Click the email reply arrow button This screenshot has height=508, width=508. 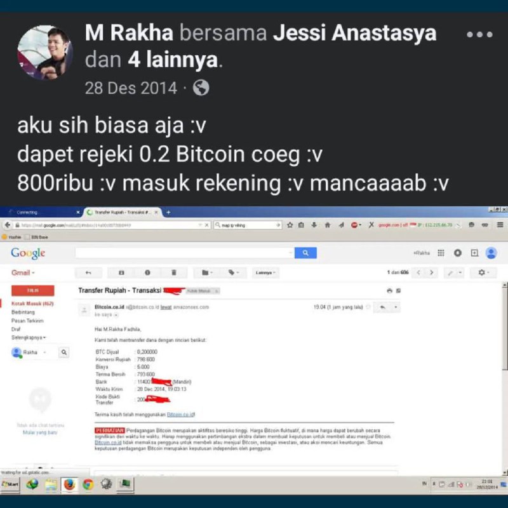[x=383, y=307]
